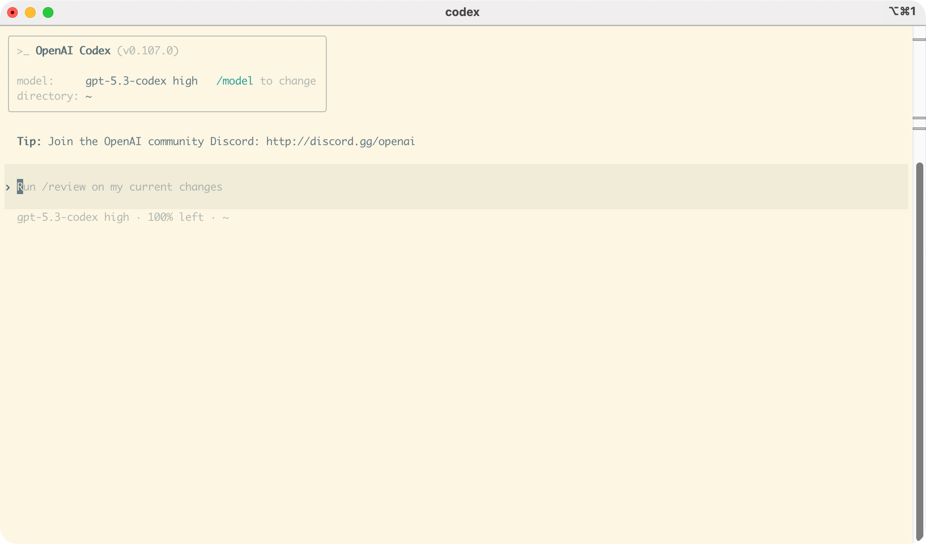Screen dimensions: 926x544
Task: Click the Codex >_ terminal logo icon
Action: click(x=23, y=51)
